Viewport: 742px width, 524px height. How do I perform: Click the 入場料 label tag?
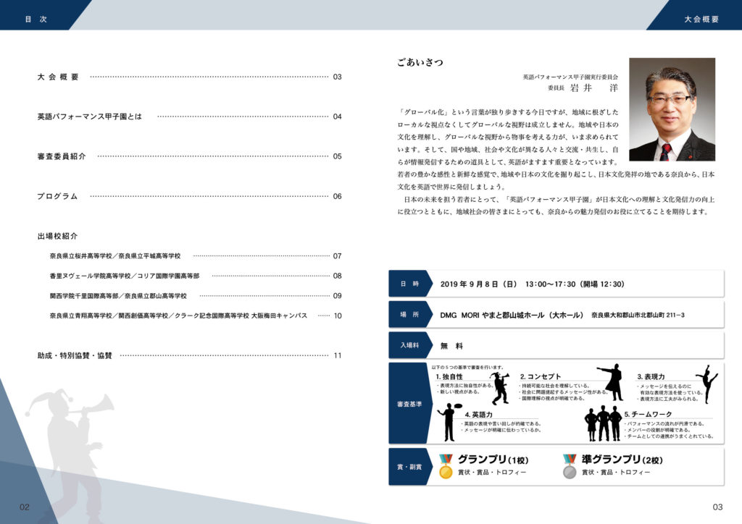point(410,345)
